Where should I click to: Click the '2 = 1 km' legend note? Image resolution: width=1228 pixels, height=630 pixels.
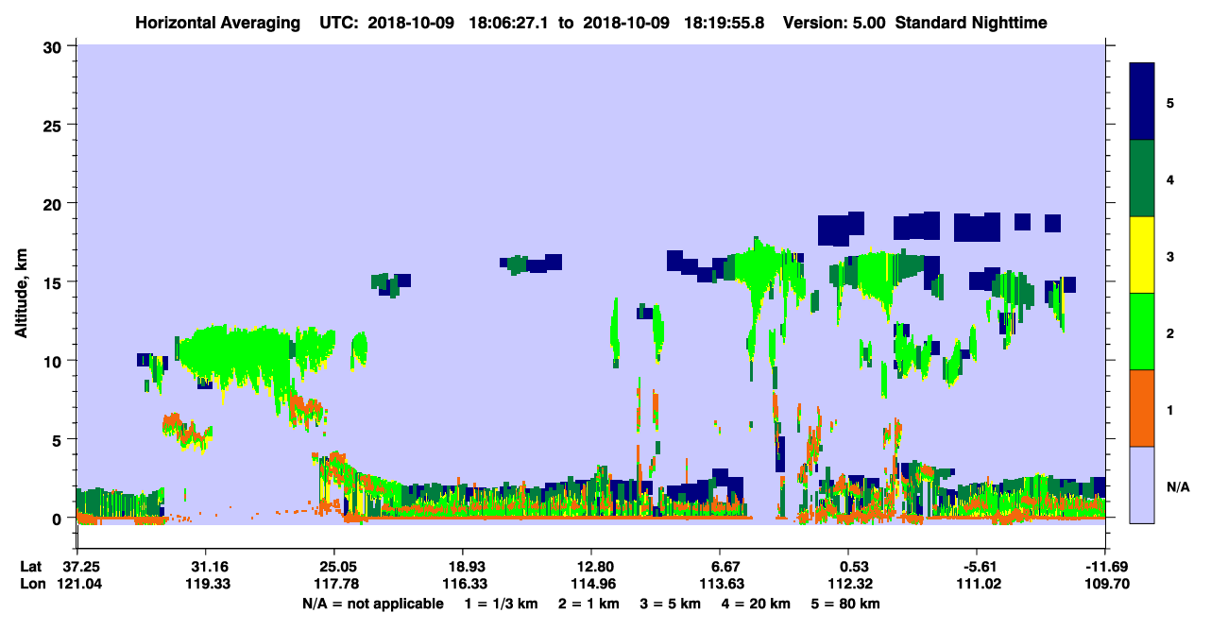click(x=589, y=604)
